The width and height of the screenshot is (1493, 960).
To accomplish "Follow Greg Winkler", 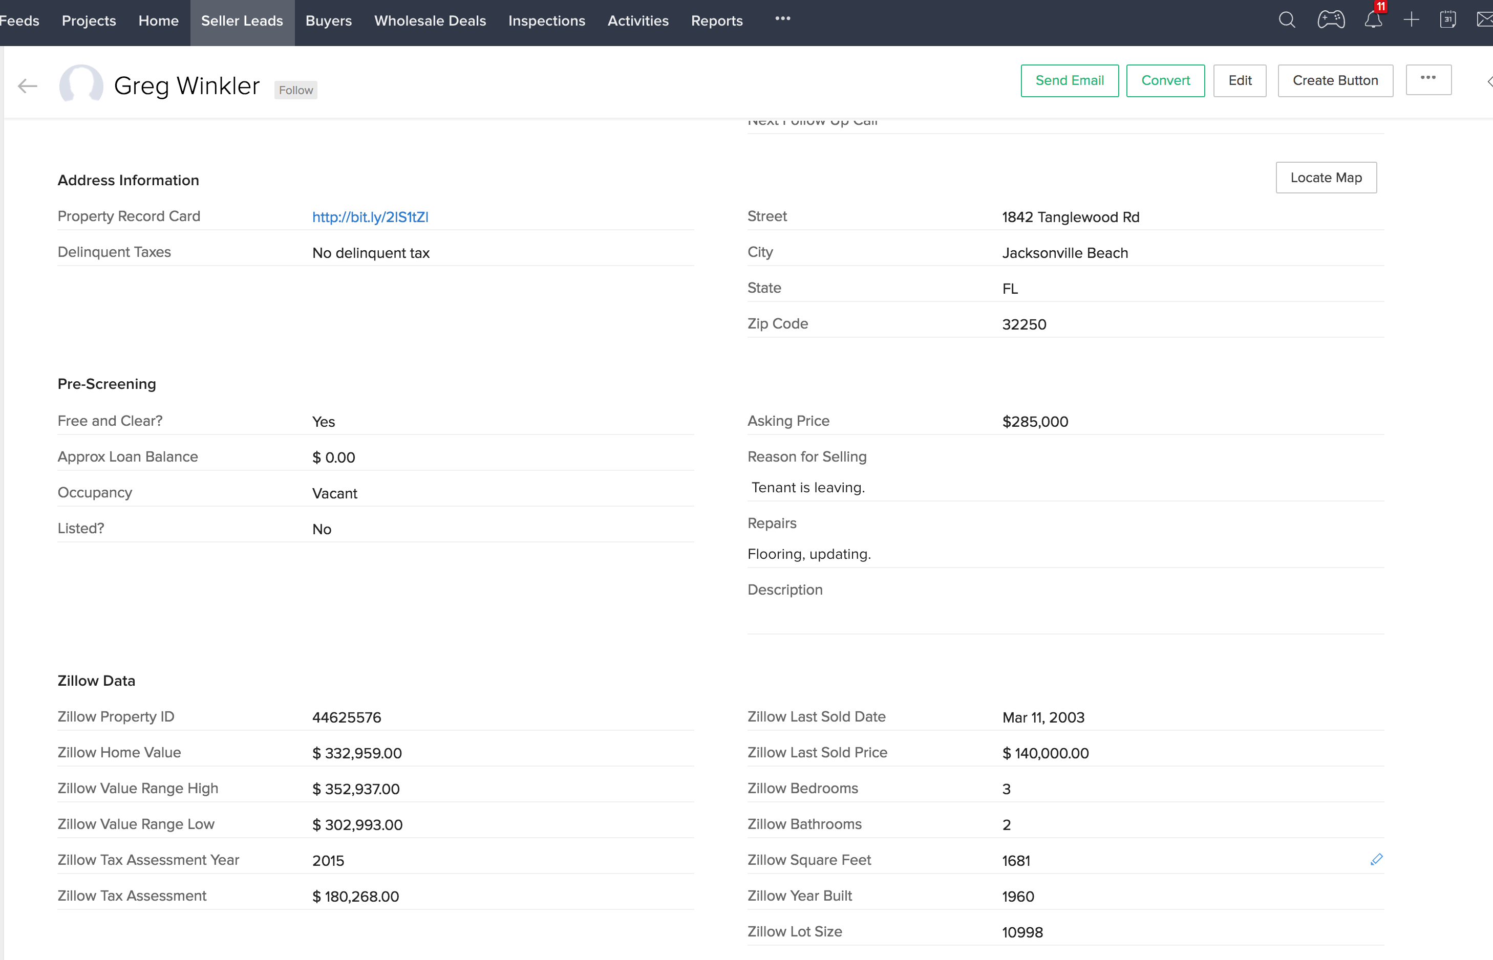I will click(295, 90).
